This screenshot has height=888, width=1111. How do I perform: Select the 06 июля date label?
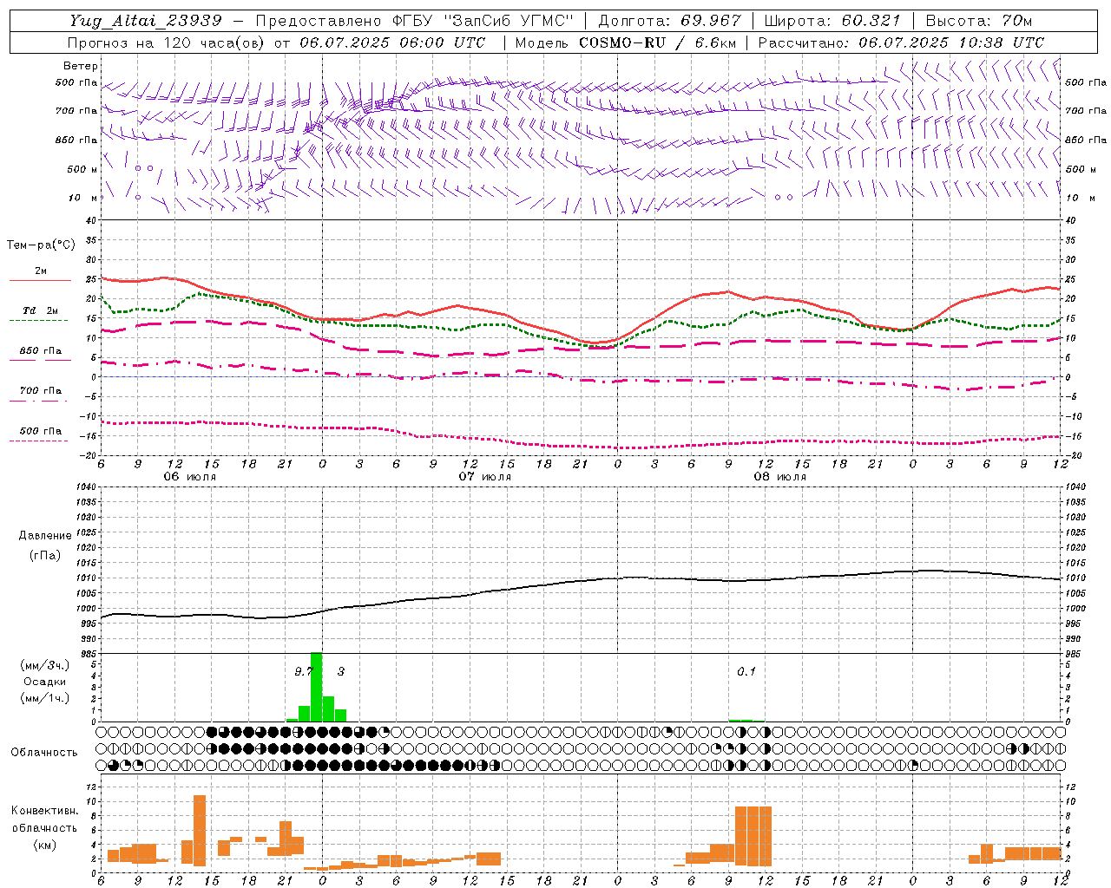(x=190, y=477)
